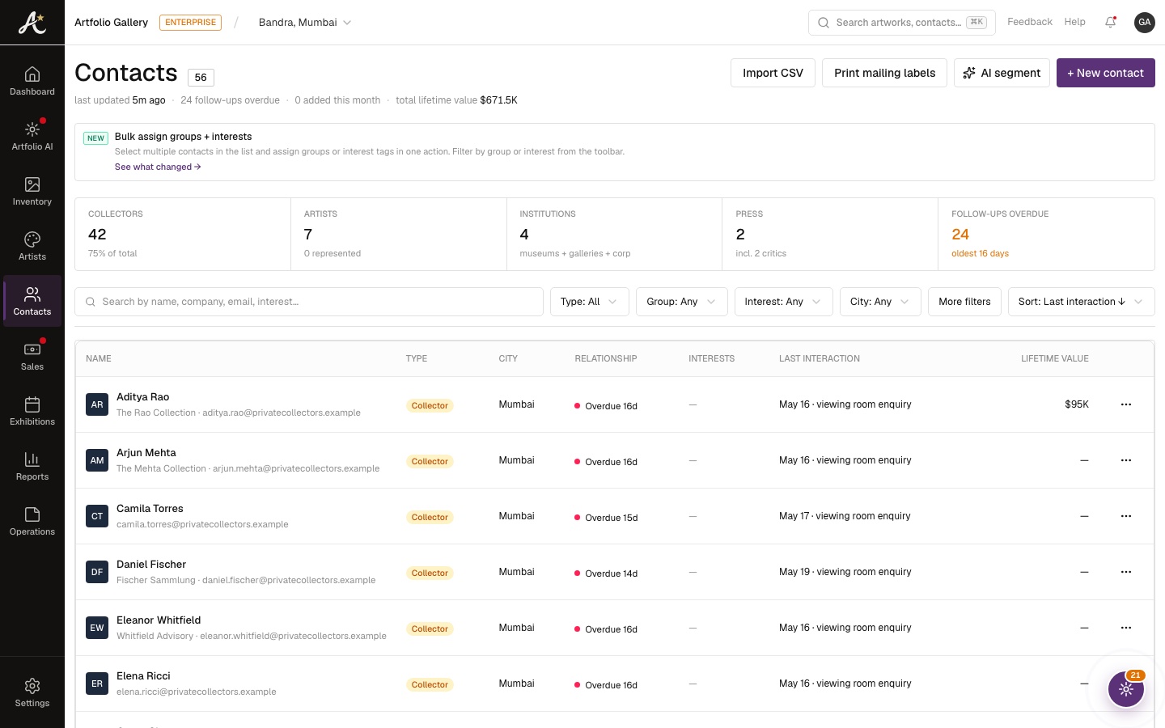
Task: Click ENTERPRISE plan badge
Action: 190,23
